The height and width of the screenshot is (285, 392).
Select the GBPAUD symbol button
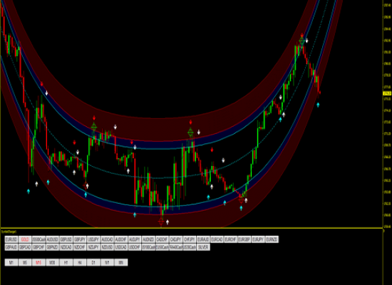[x=11, y=247]
